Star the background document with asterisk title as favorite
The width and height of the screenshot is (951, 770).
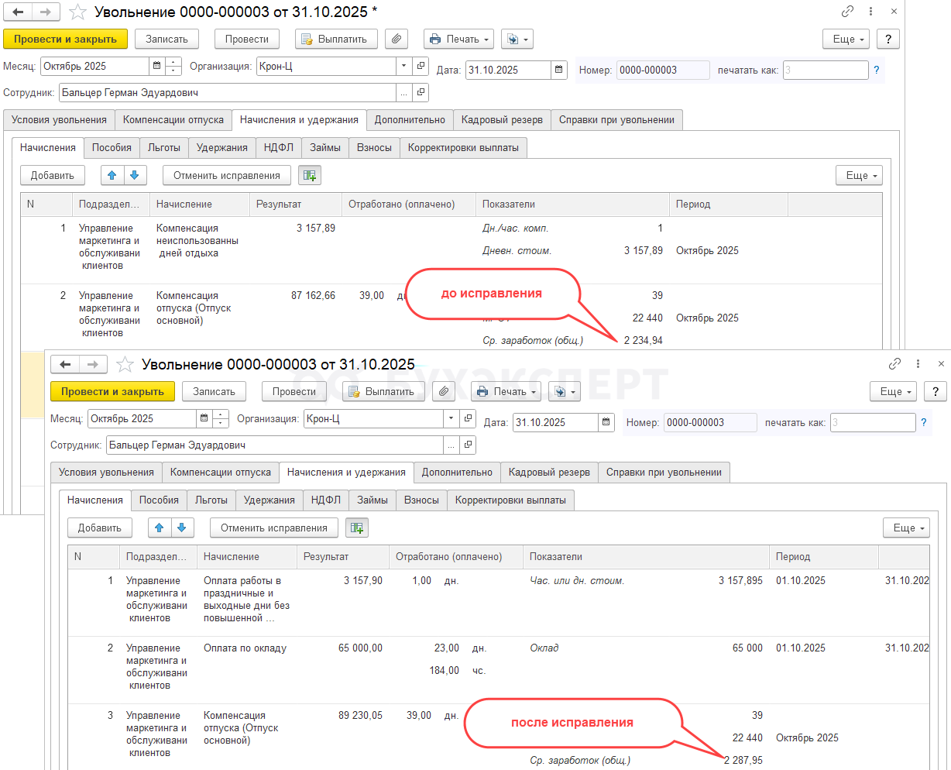click(x=77, y=12)
